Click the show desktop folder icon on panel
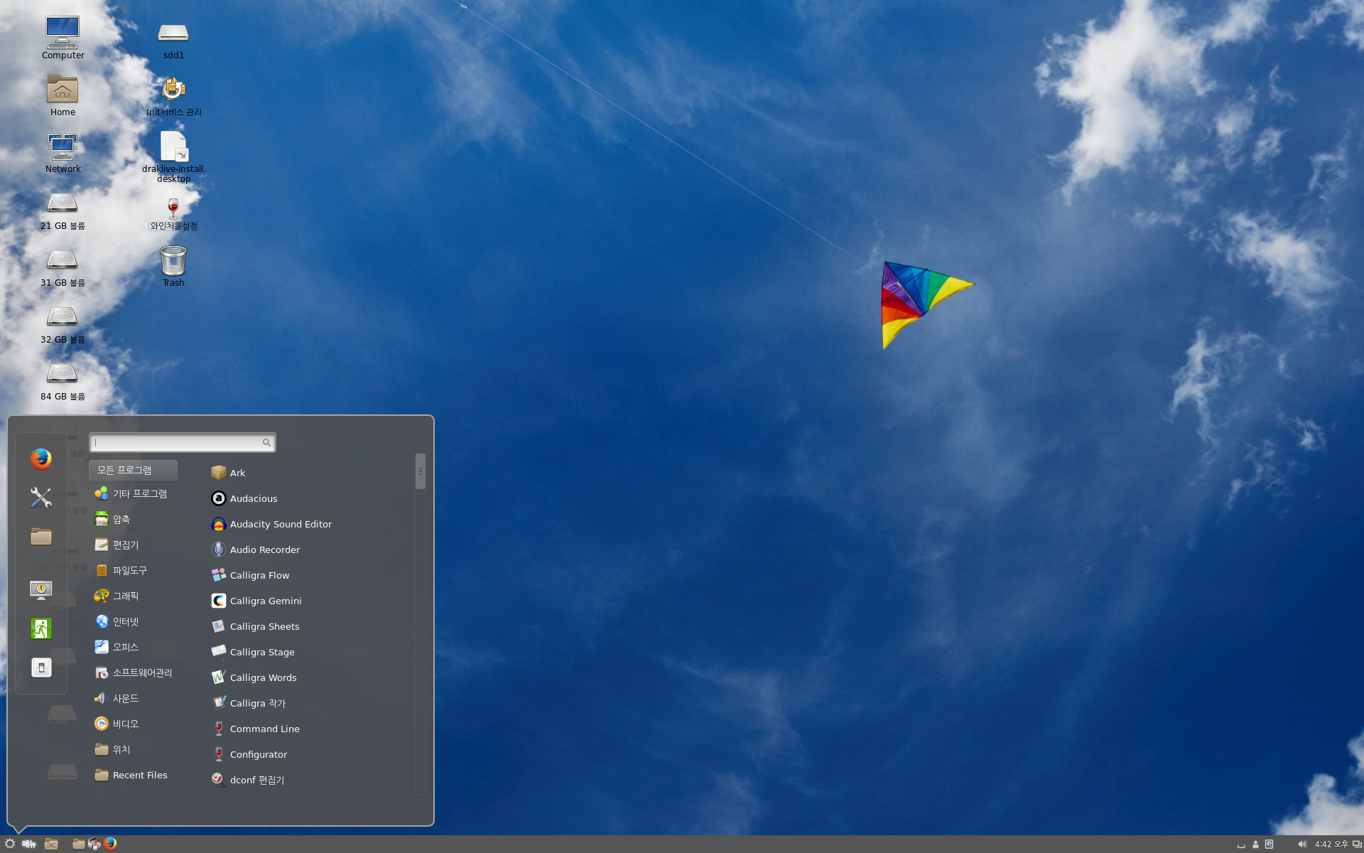The width and height of the screenshot is (1364, 853). click(51, 844)
